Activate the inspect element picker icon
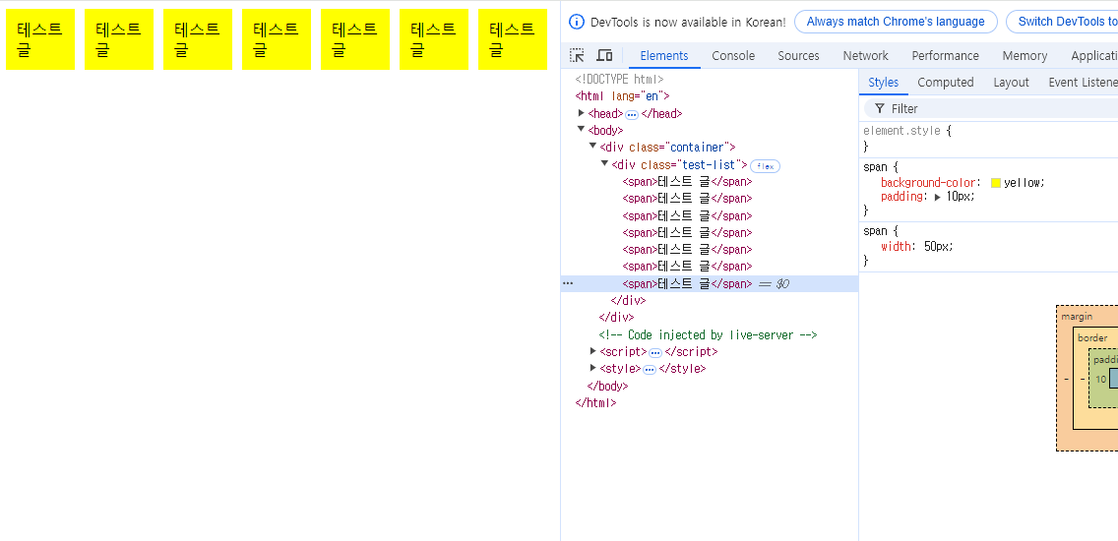The width and height of the screenshot is (1118, 541). click(x=578, y=56)
